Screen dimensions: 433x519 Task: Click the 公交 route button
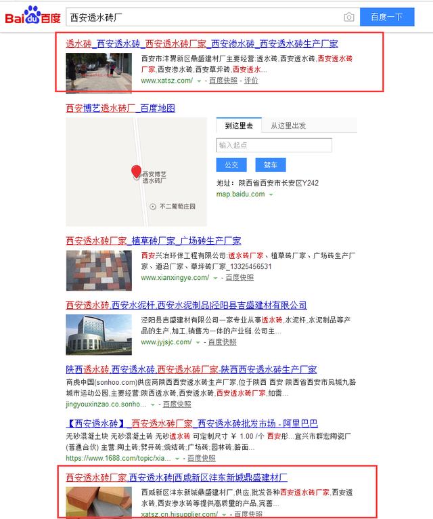coord(231,165)
